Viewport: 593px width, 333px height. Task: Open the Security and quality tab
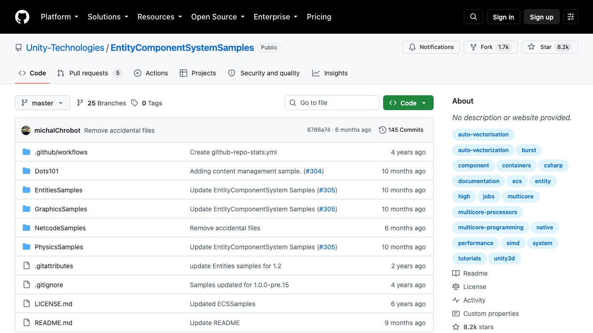point(264,73)
